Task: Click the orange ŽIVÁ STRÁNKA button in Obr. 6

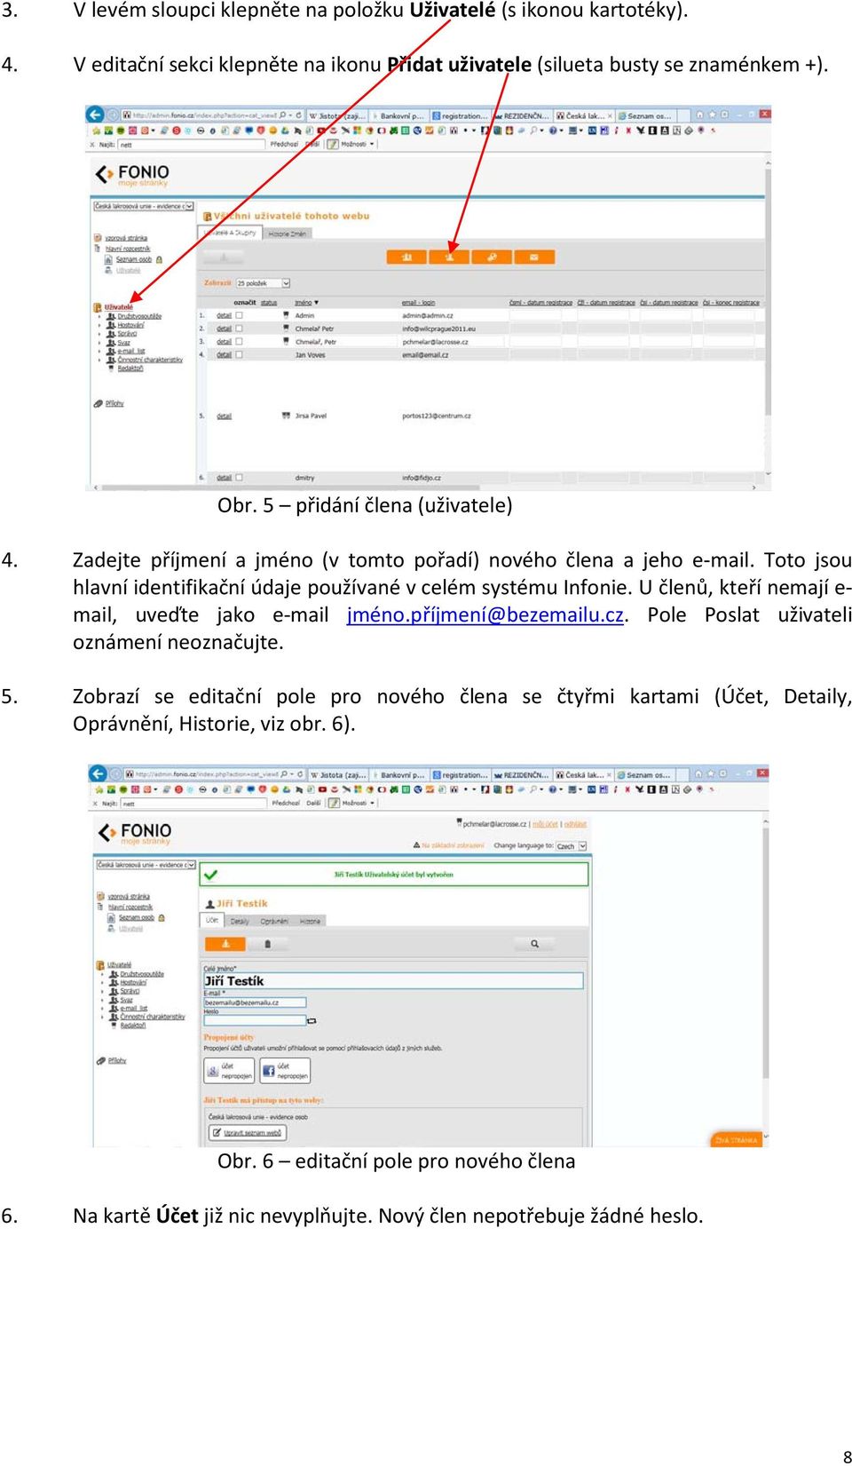Action: coord(736,1139)
